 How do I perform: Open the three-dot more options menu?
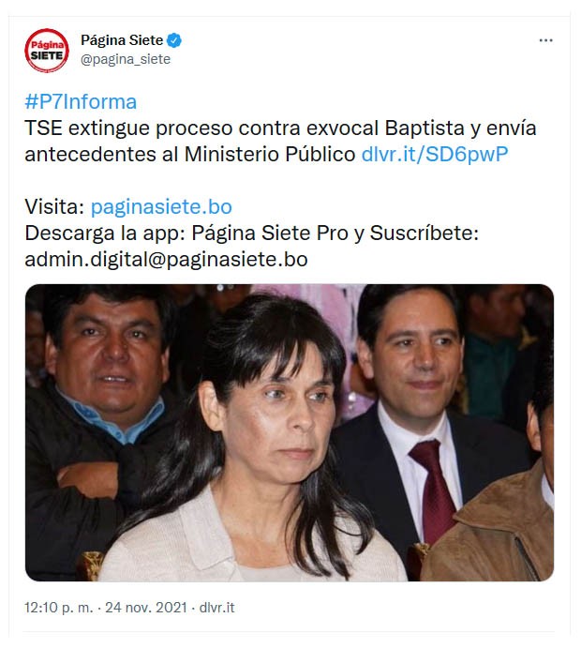pos(545,40)
